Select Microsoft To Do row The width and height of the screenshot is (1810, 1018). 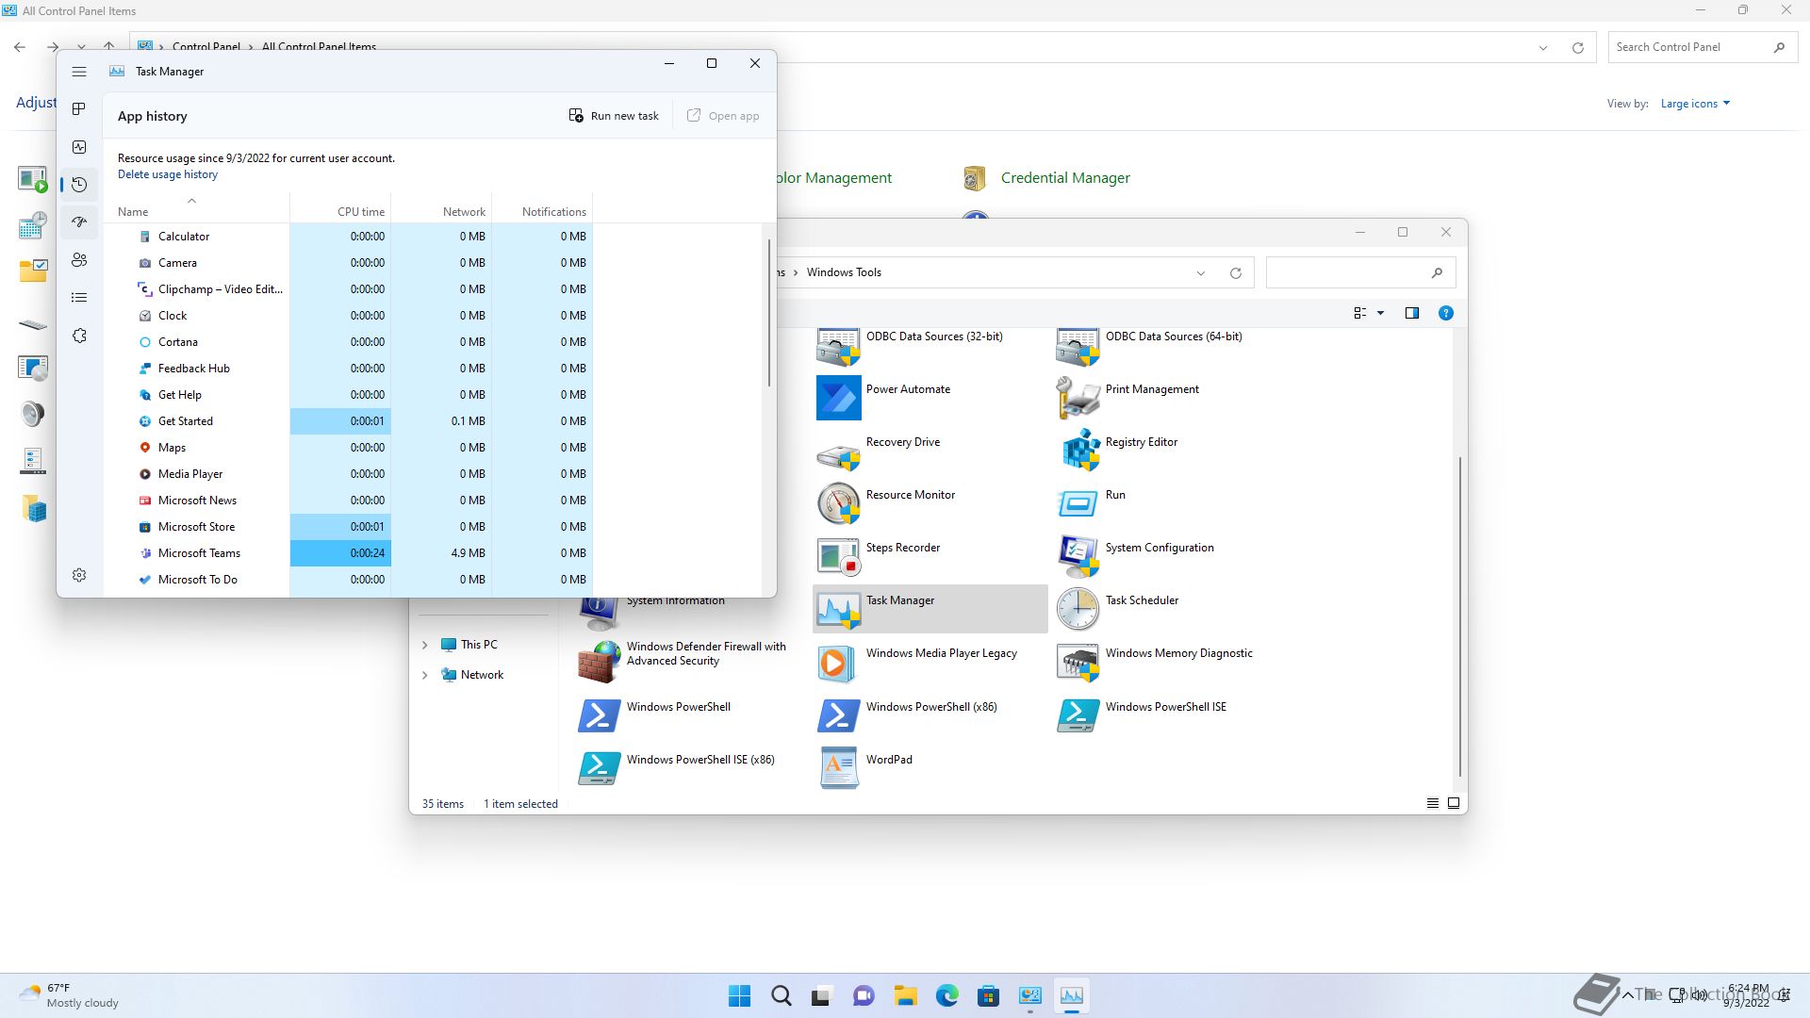pyautogui.click(x=348, y=580)
